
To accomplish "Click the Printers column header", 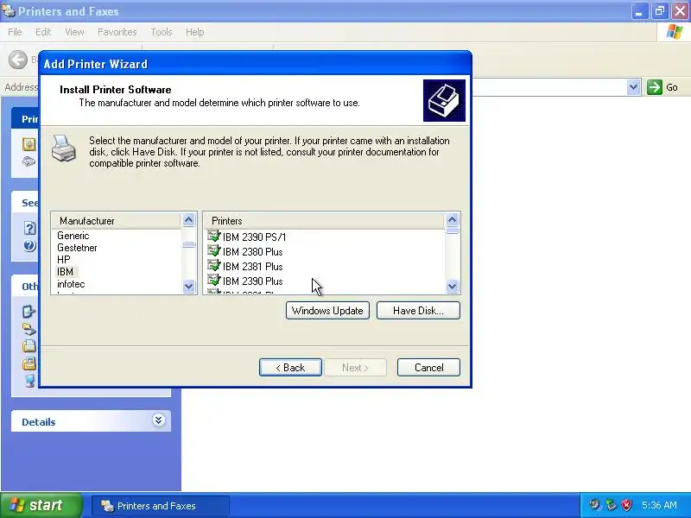I will click(x=325, y=221).
